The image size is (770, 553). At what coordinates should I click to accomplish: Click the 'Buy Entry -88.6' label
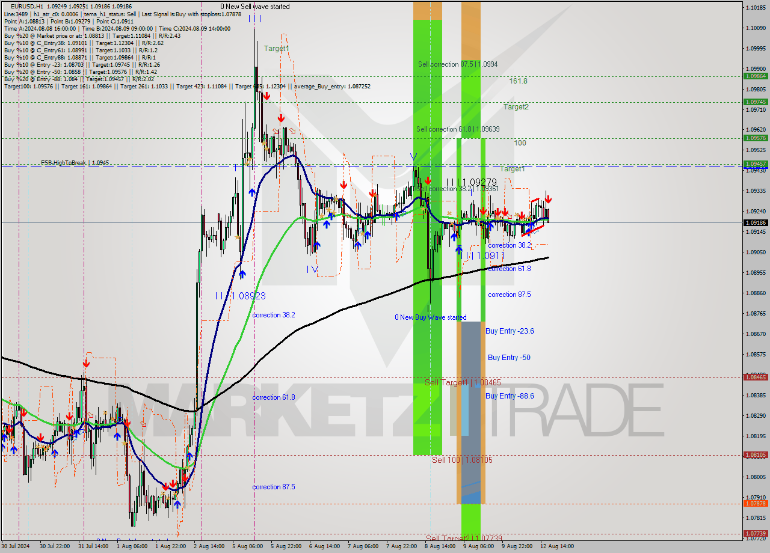(510, 396)
